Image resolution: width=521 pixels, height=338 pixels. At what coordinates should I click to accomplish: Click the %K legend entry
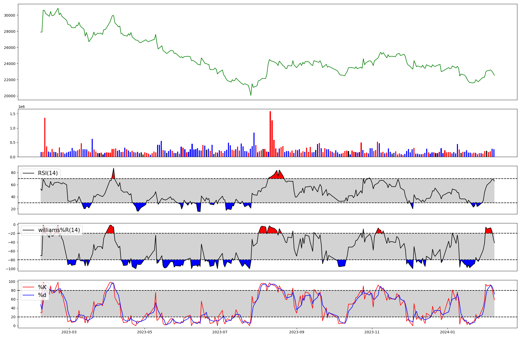click(x=42, y=287)
